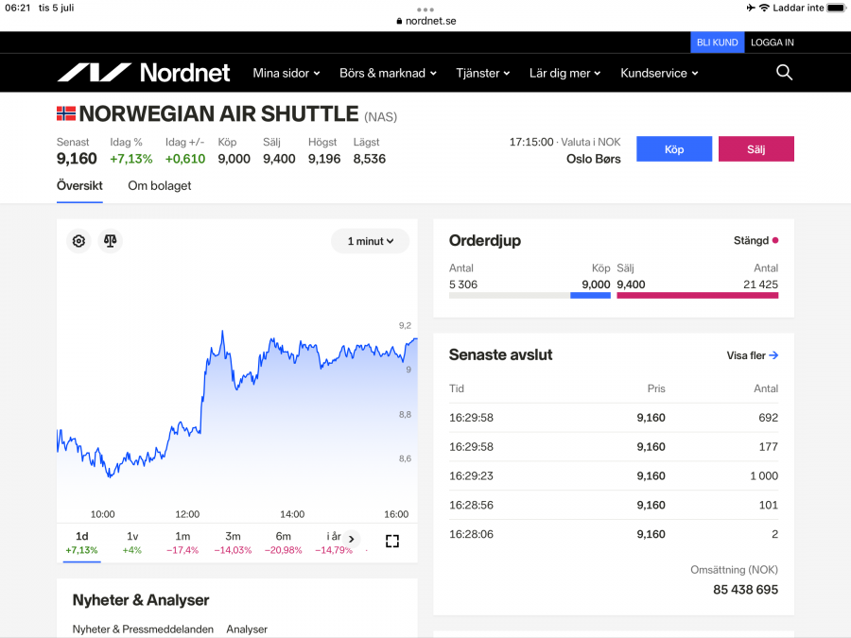Switch to Om bolaget tab
The width and height of the screenshot is (851, 638).
click(x=160, y=186)
